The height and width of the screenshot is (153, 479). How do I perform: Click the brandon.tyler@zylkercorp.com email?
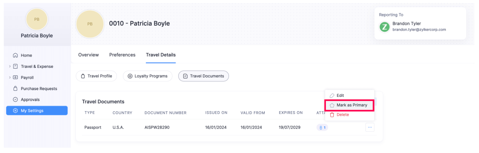click(x=419, y=30)
